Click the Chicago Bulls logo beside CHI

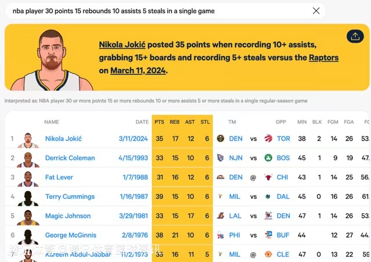click(268, 178)
